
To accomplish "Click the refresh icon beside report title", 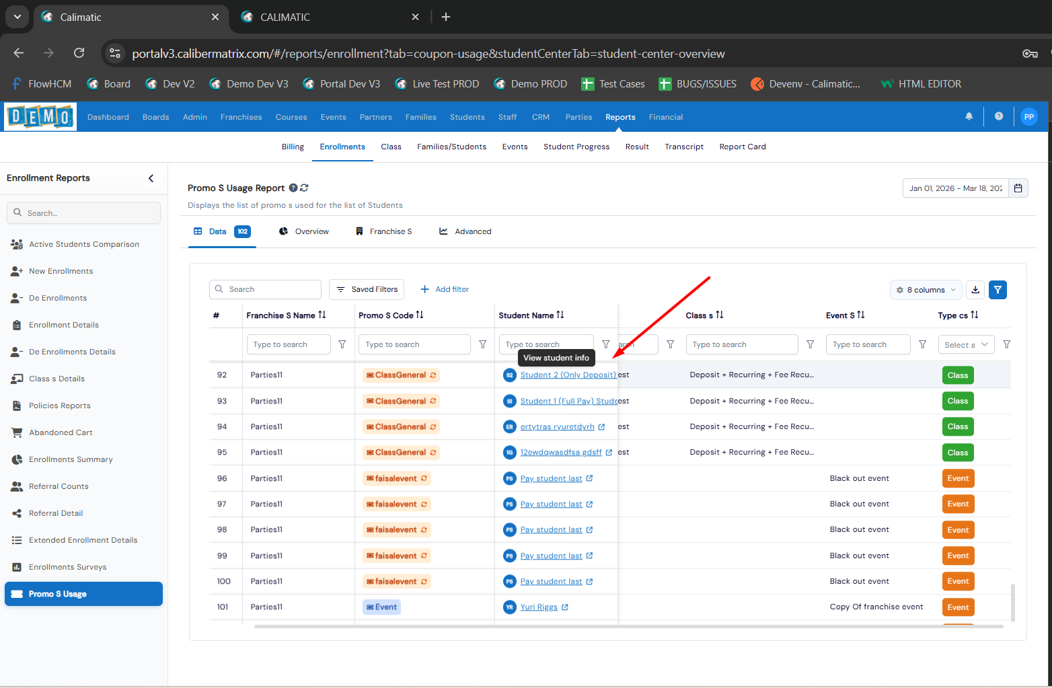I will coord(304,188).
